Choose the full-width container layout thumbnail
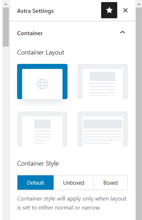Image resolution: width=142 pixels, height=220 pixels. point(103,129)
